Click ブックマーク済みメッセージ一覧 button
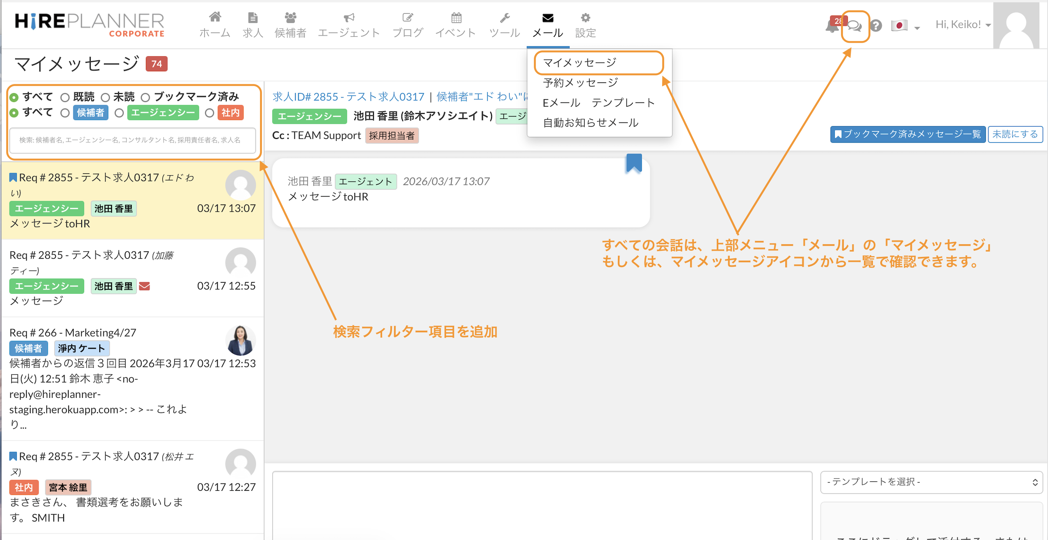1048x540 pixels. click(x=907, y=134)
